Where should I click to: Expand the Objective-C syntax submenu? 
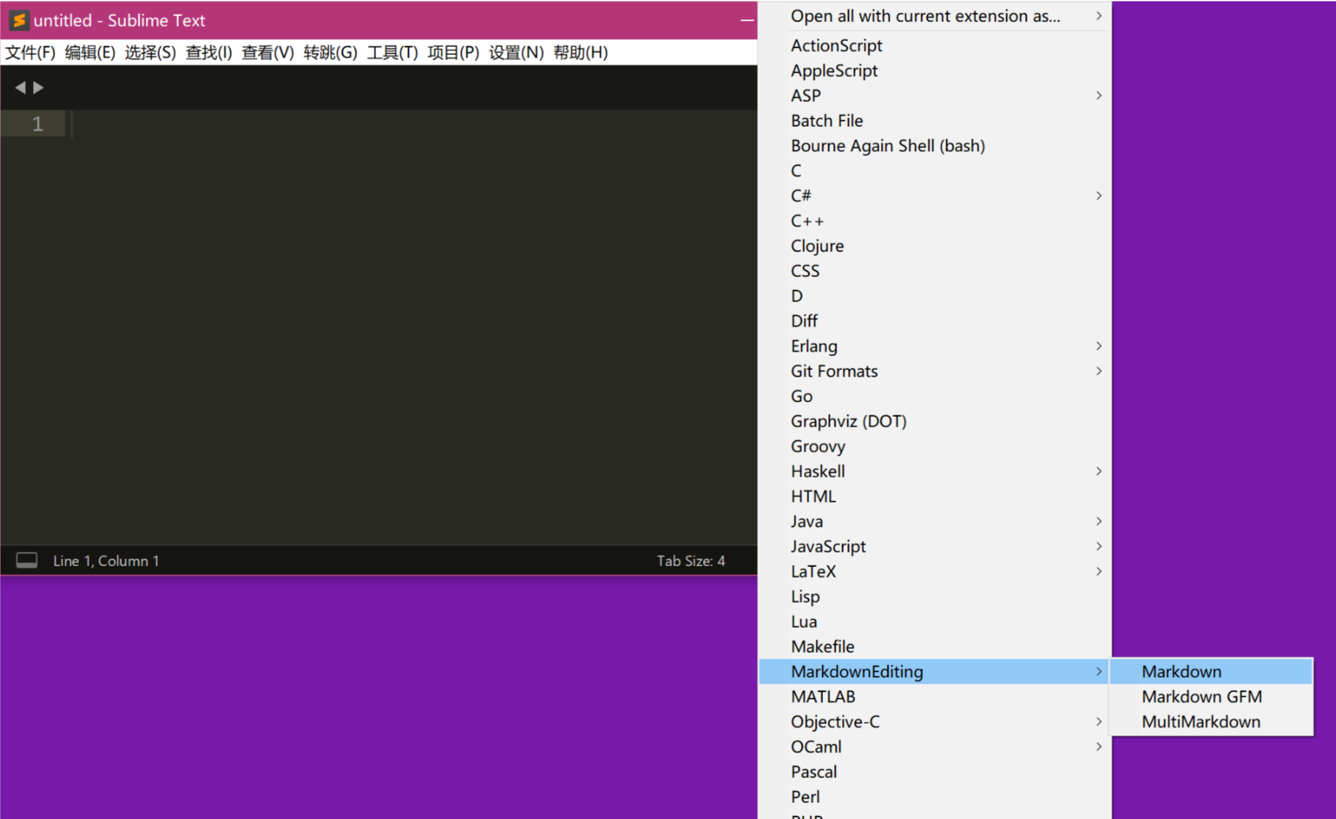coord(935,722)
